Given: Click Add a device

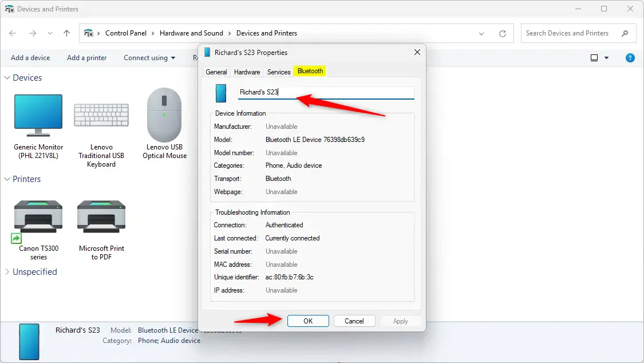Looking at the screenshot, I should point(30,58).
